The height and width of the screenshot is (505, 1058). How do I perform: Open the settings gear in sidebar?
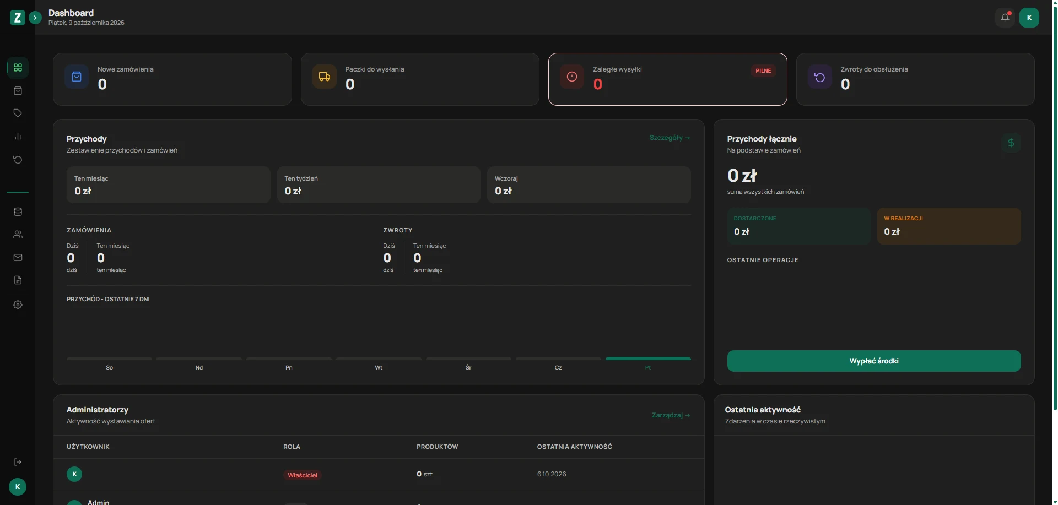18,305
